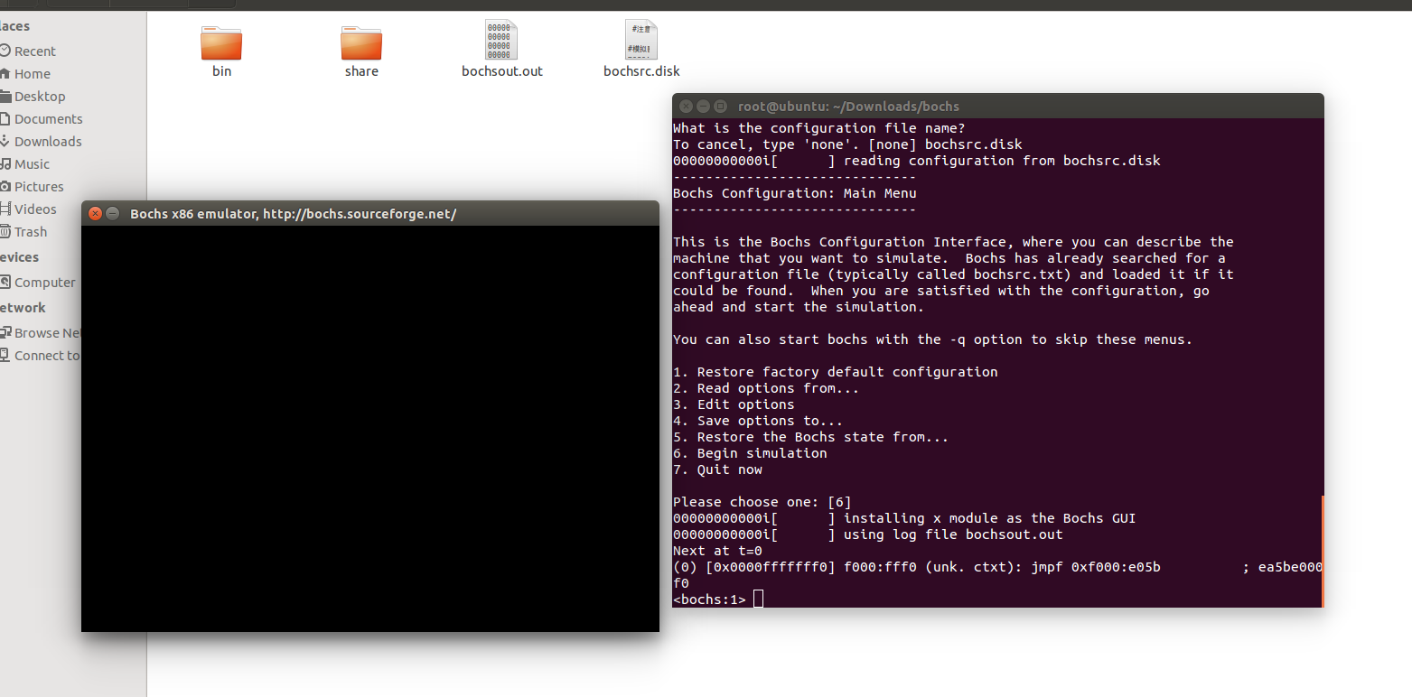Open the bin folder icon
Image resolution: width=1412 pixels, height=697 pixels.
point(221,42)
